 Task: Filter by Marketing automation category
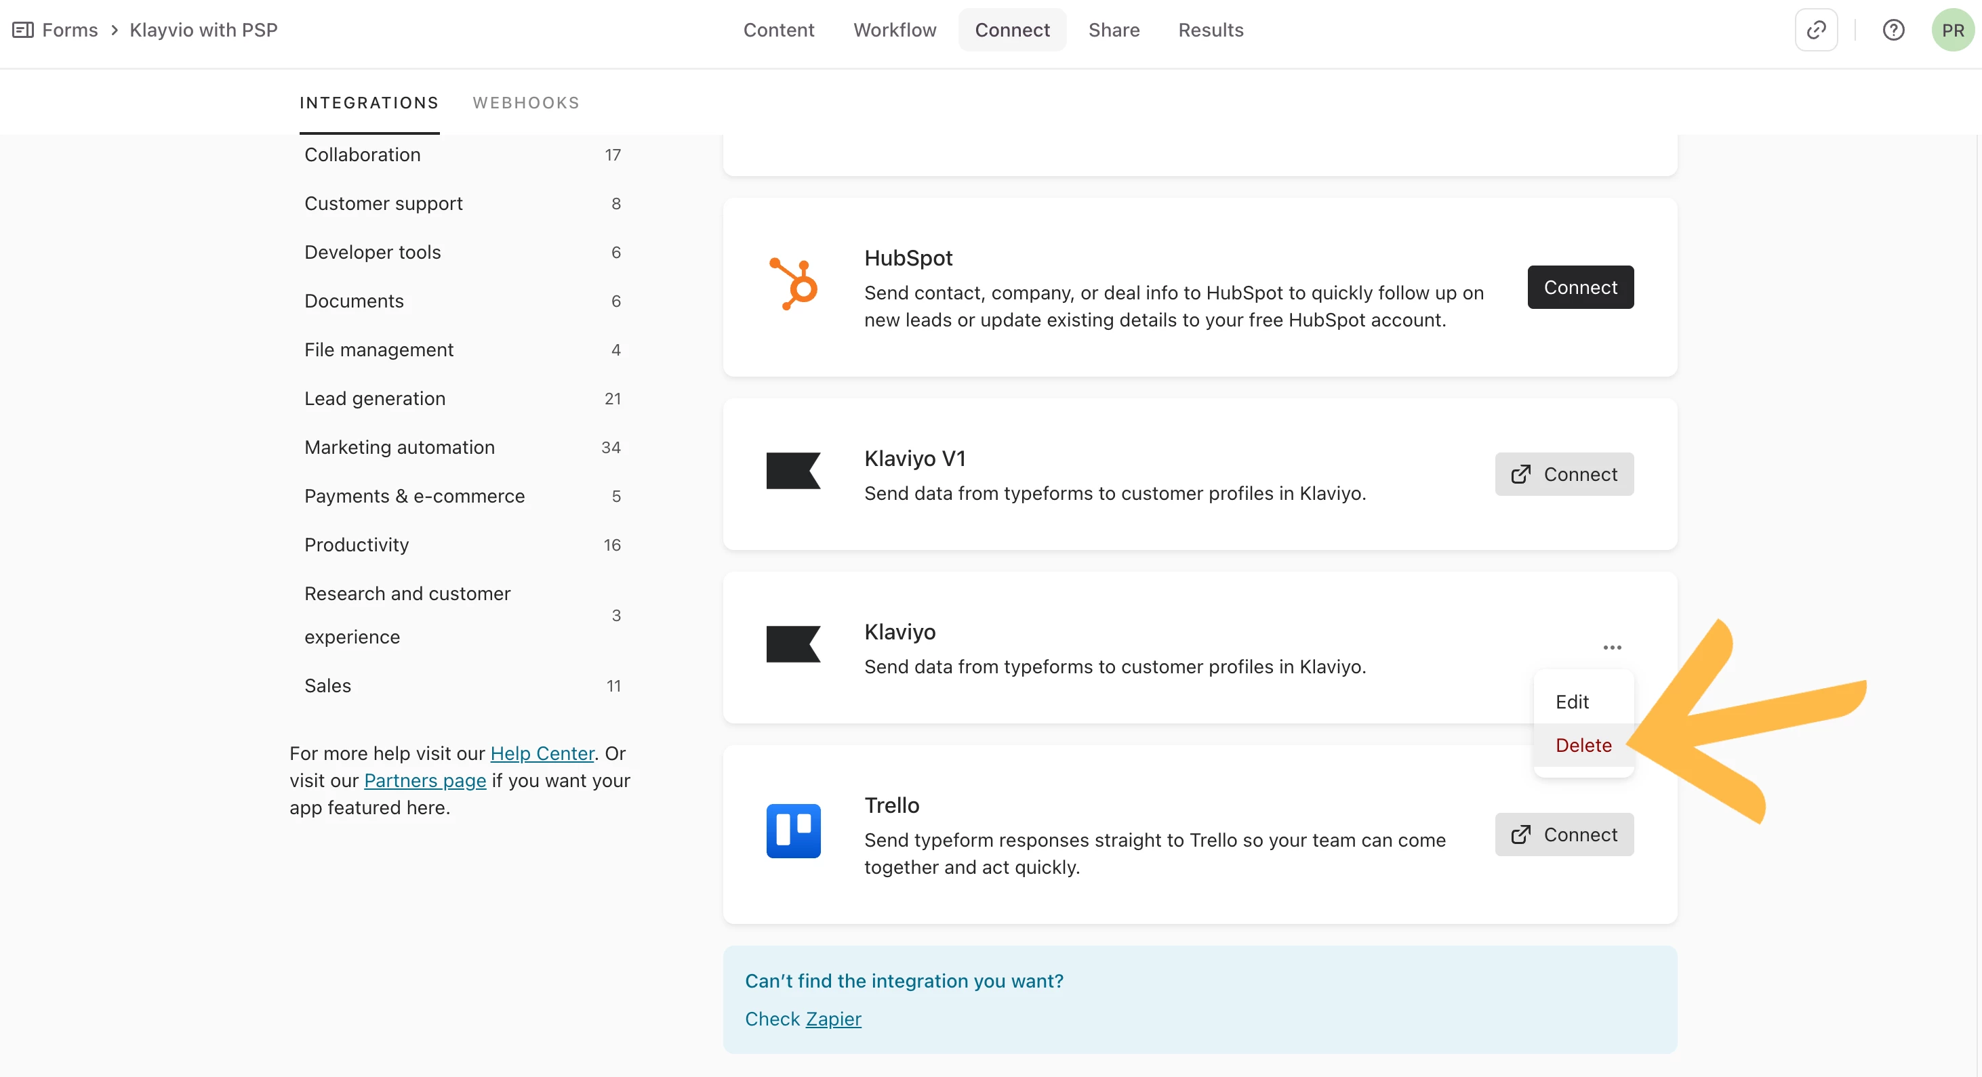coord(399,448)
